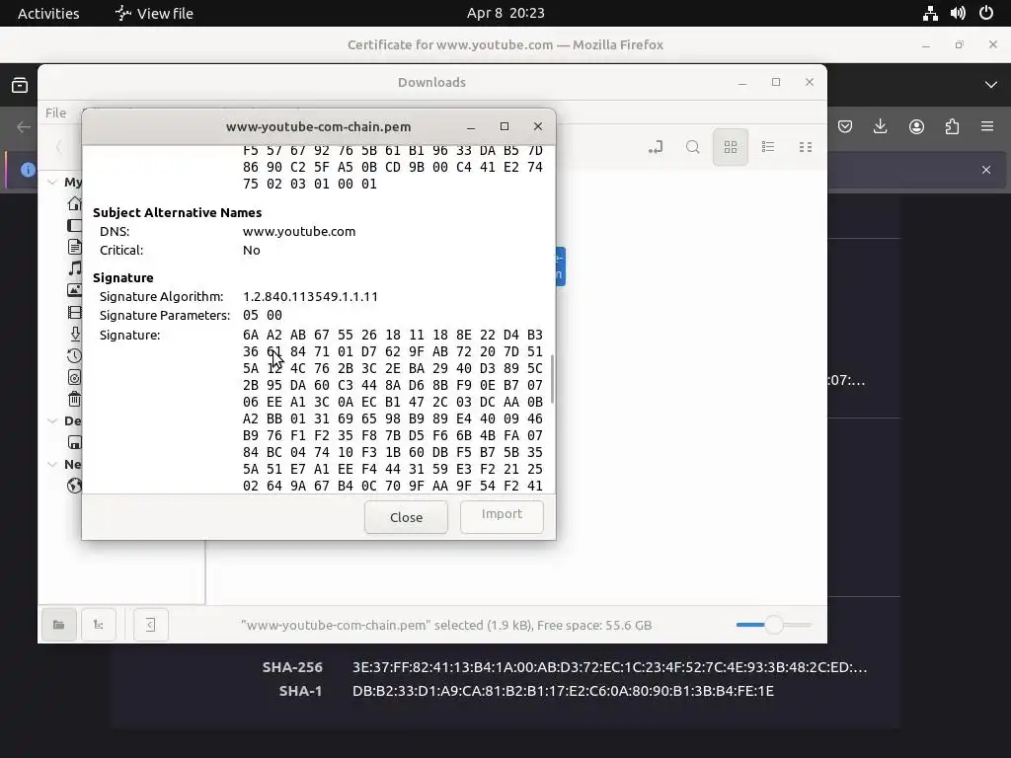Open Firefox extensions panel
The image size is (1011, 758).
[952, 126]
